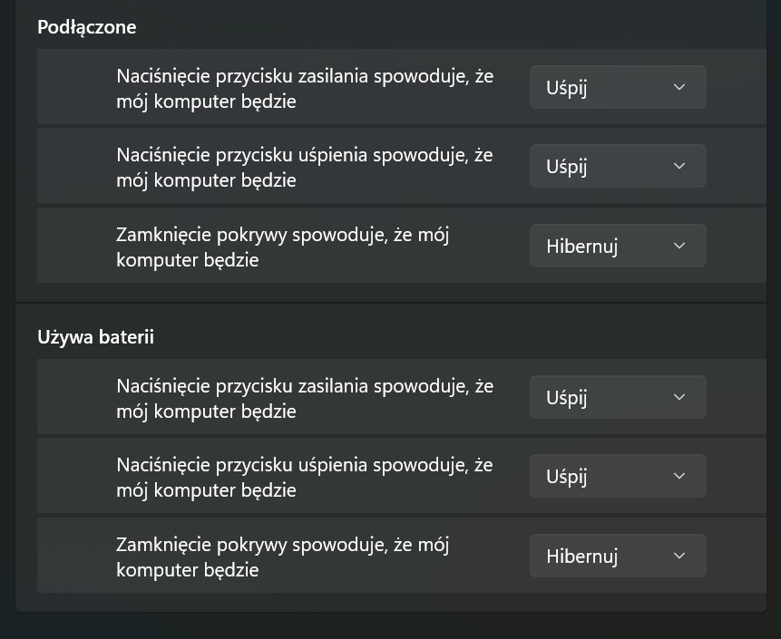Open power button dropdown under Podłączone
Image resolution: width=781 pixels, height=639 pixels.
tap(617, 88)
